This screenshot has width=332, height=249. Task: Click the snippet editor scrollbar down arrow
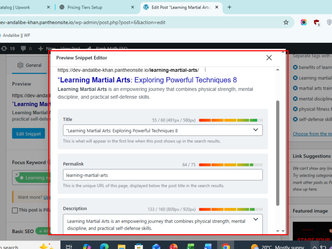[x=278, y=231]
